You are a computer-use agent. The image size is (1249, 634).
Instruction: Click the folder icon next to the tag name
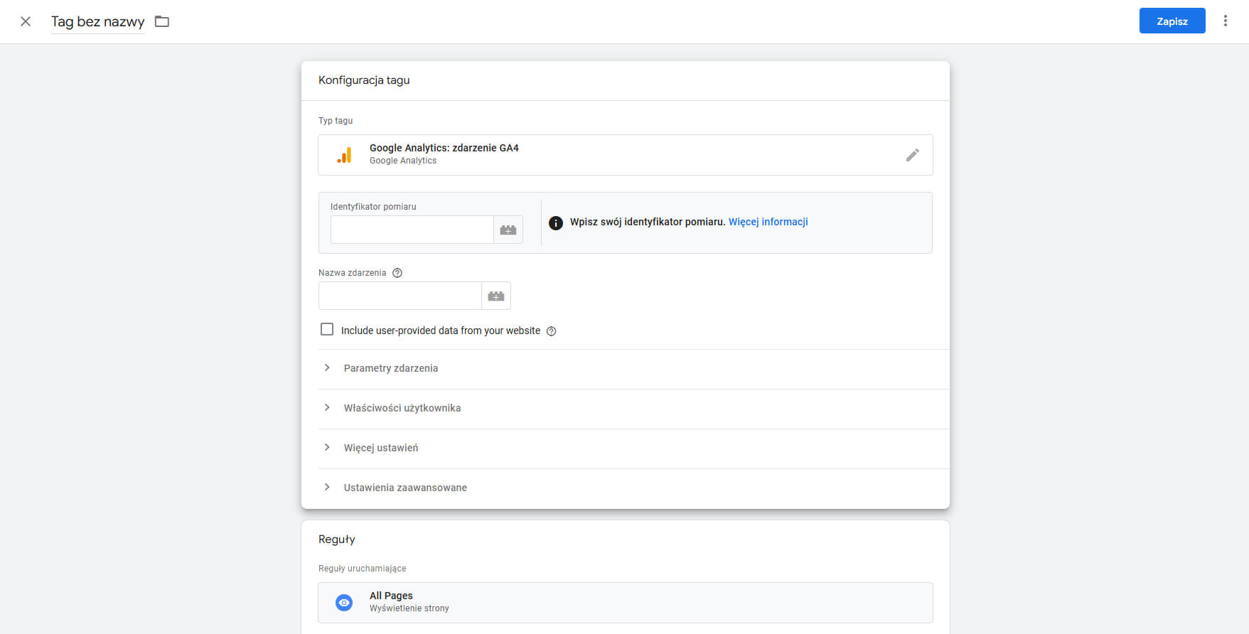point(162,21)
